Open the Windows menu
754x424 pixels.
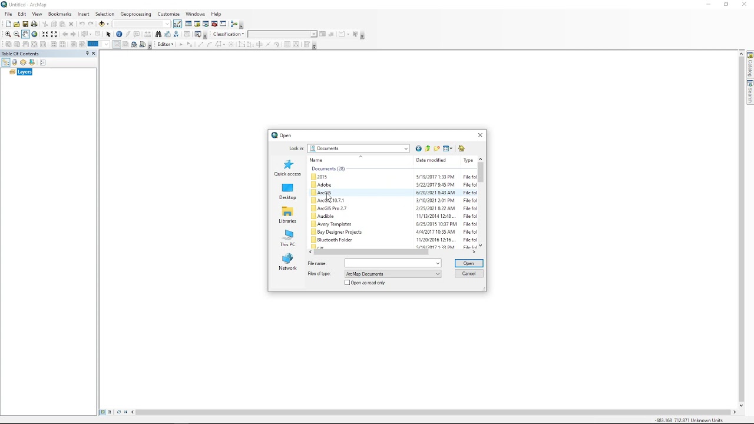click(x=195, y=14)
